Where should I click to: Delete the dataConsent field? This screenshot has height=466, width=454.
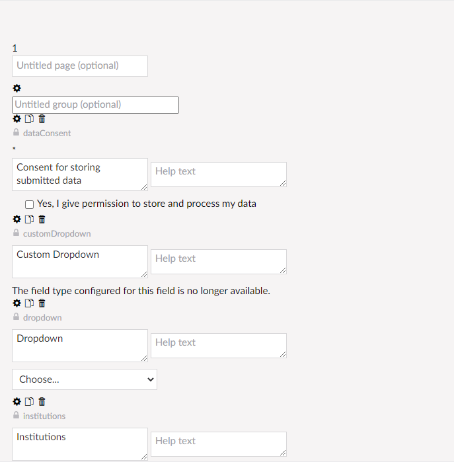pyautogui.click(x=42, y=119)
